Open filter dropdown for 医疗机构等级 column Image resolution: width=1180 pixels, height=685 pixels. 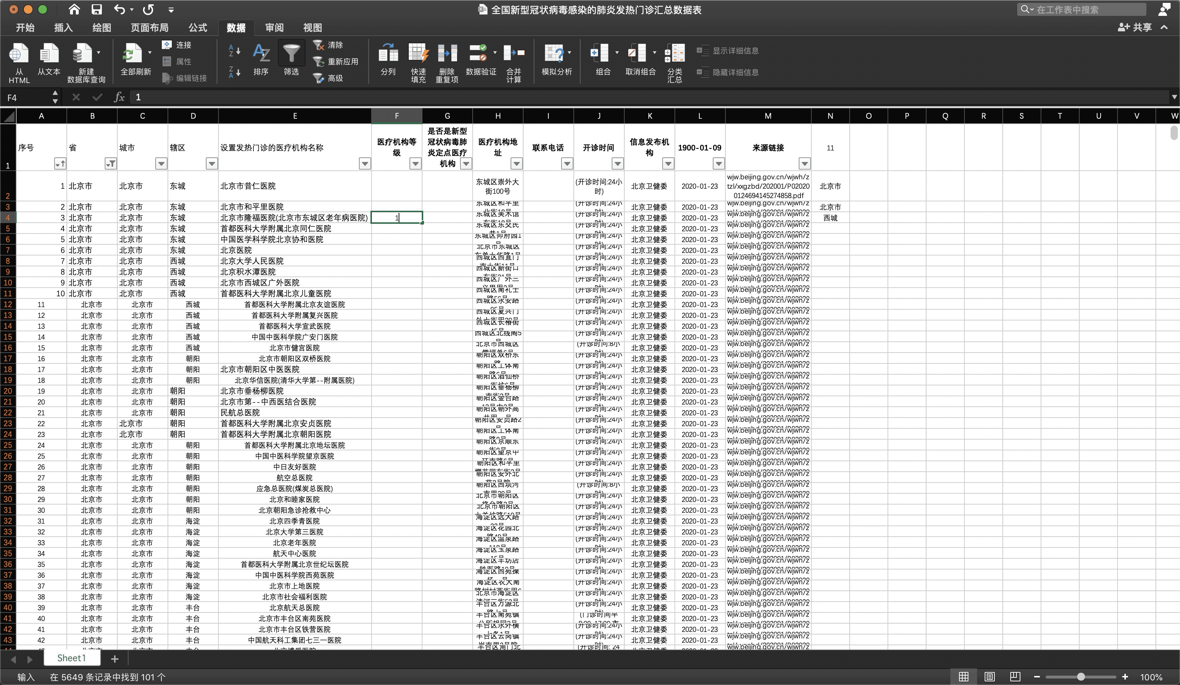coord(415,163)
